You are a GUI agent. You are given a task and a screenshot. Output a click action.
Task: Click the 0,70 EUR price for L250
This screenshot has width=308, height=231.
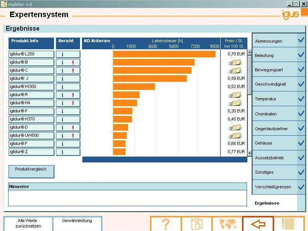[x=236, y=54]
